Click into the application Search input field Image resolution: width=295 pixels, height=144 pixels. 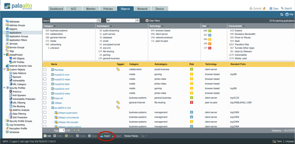(74, 21)
